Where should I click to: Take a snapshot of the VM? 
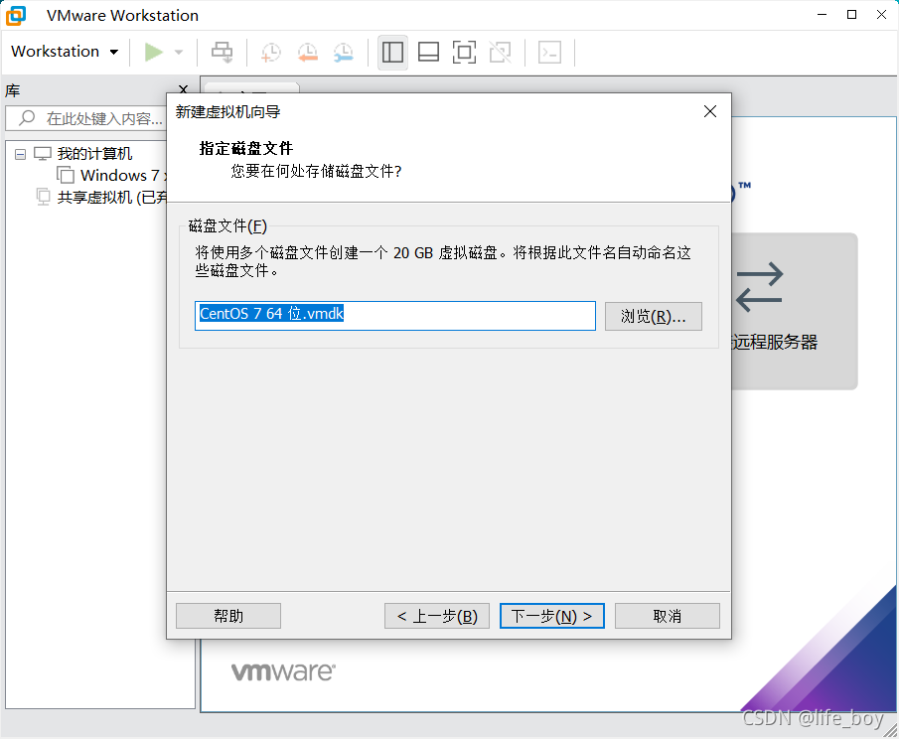click(270, 53)
